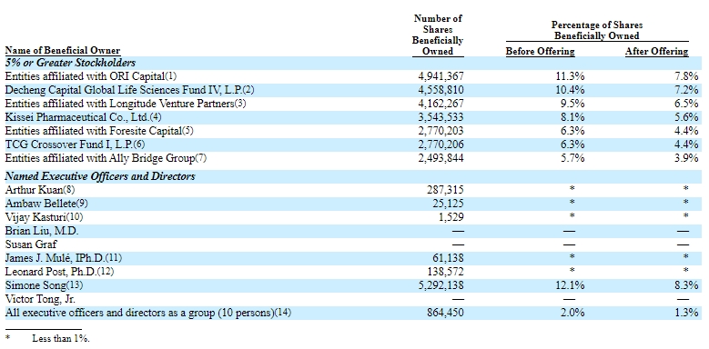
Task: Select the 4,941,367 shares value
Action: pyautogui.click(x=441, y=76)
